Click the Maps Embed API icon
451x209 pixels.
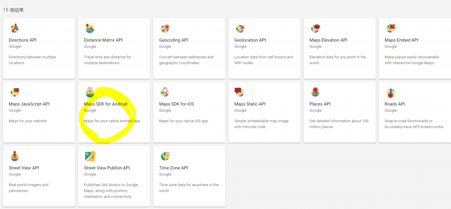[391, 29]
